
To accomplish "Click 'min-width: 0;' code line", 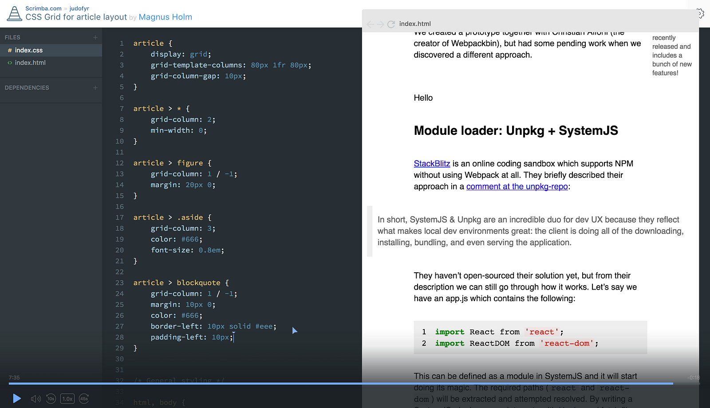I will [178, 130].
